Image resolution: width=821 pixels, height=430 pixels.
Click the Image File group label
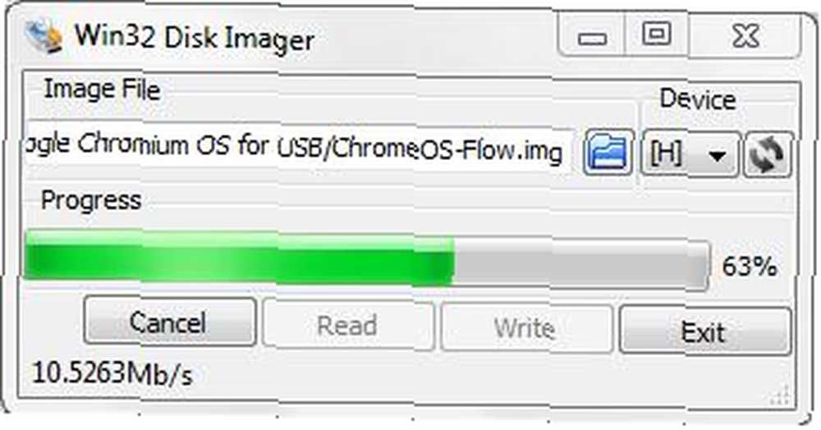(x=102, y=89)
